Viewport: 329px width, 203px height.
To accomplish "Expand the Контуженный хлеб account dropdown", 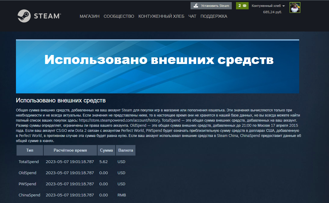I will [x=268, y=6].
